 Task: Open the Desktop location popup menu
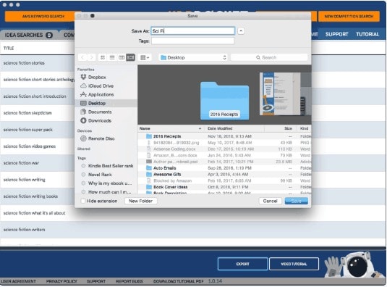(x=193, y=57)
